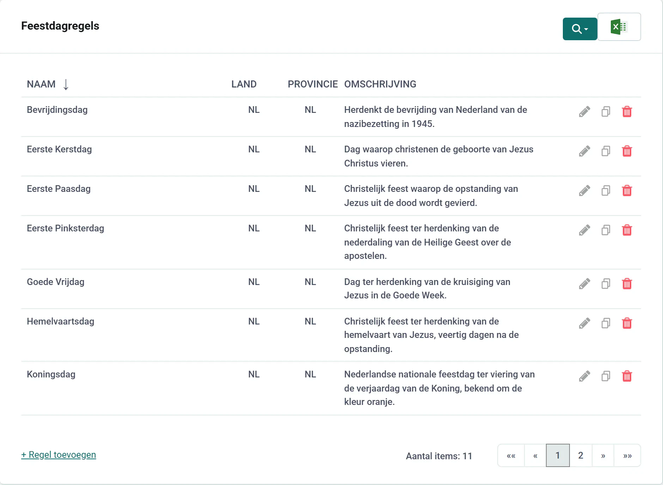Image resolution: width=663 pixels, height=485 pixels.
Task: Copy the Bevrijdingsdag rule
Action: (x=606, y=112)
